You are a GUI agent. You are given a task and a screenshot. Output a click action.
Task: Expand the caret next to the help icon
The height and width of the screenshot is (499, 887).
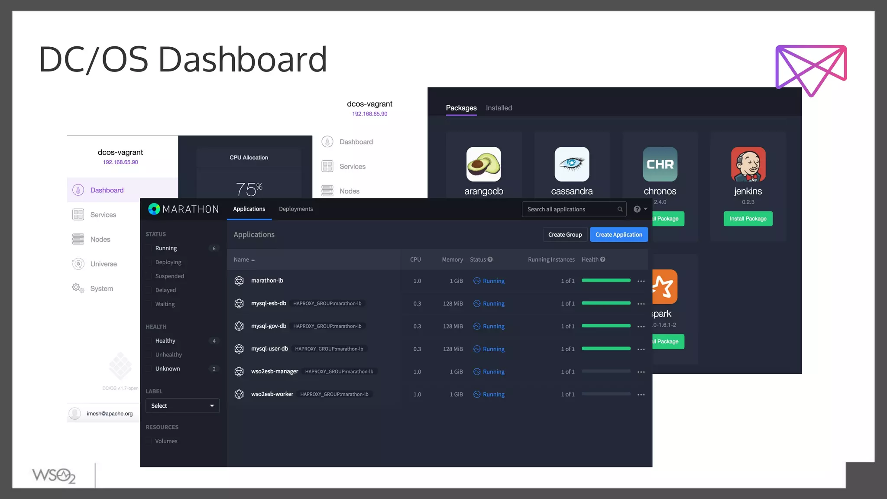click(x=645, y=209)
